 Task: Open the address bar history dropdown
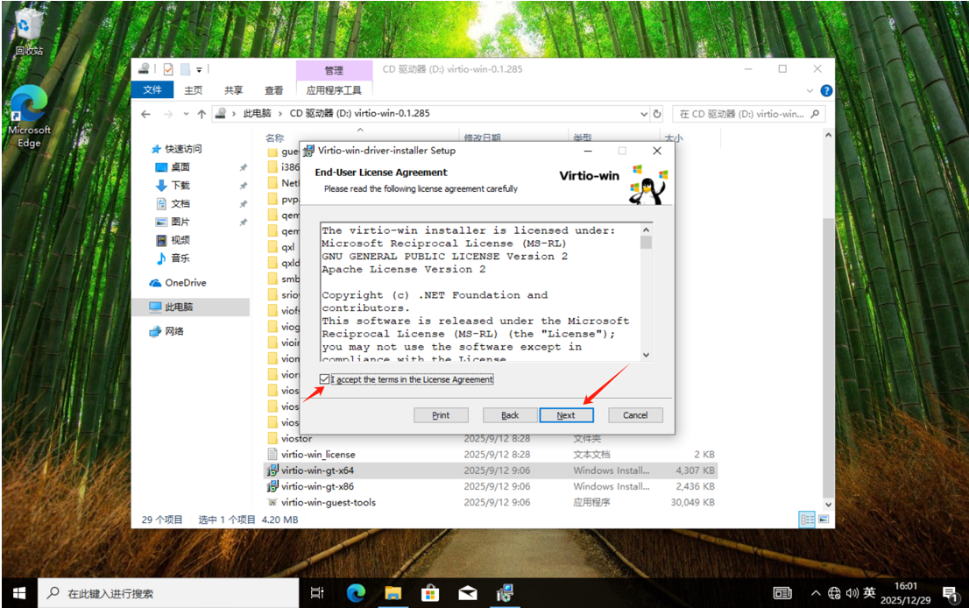pos(644,114)
